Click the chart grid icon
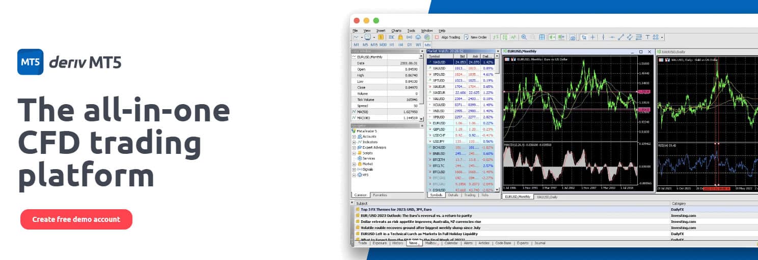 point(542,37)
